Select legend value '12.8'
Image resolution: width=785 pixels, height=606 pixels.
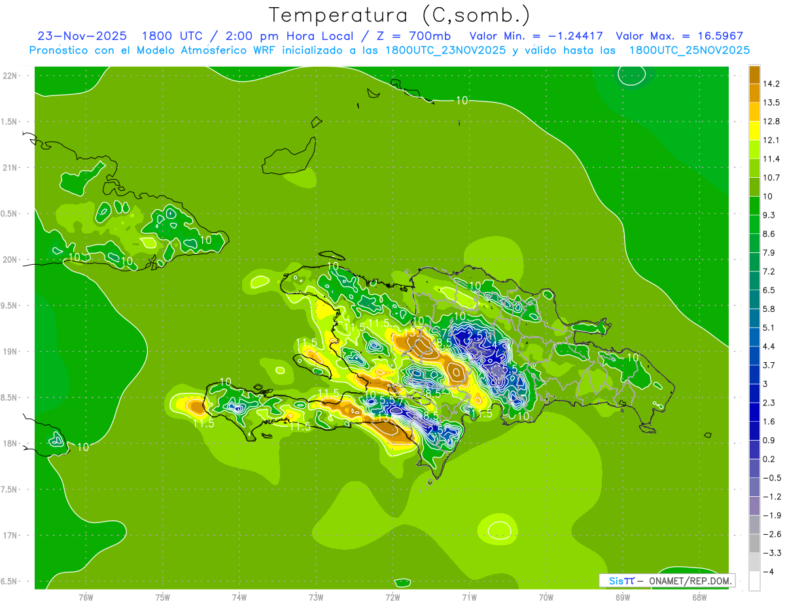(x=771, y=122)
